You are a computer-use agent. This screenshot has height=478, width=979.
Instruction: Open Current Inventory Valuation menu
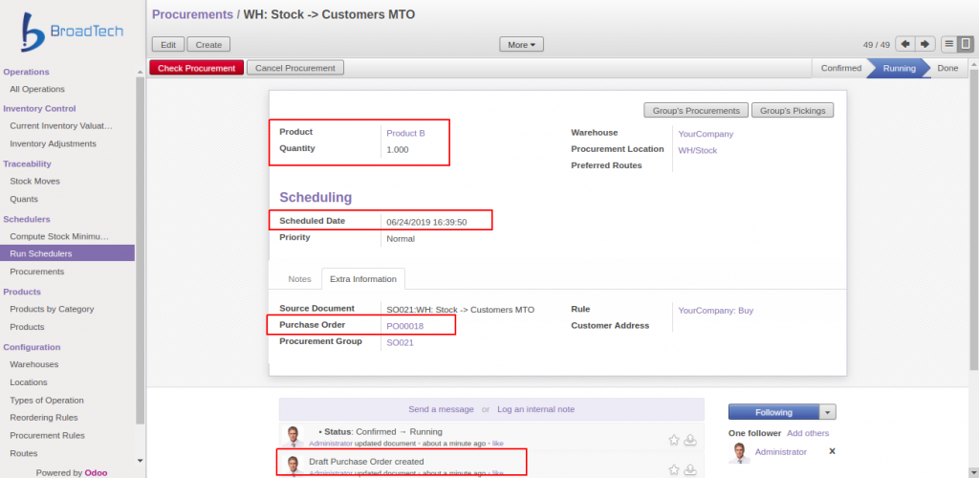click(61, 125)
